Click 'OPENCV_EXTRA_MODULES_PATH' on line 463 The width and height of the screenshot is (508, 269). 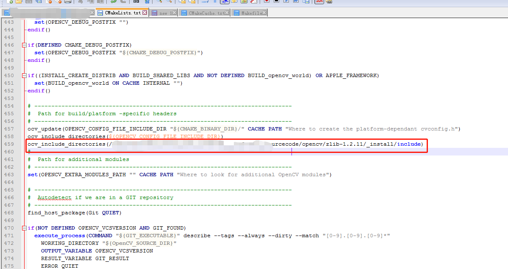[x=83, y=175]
